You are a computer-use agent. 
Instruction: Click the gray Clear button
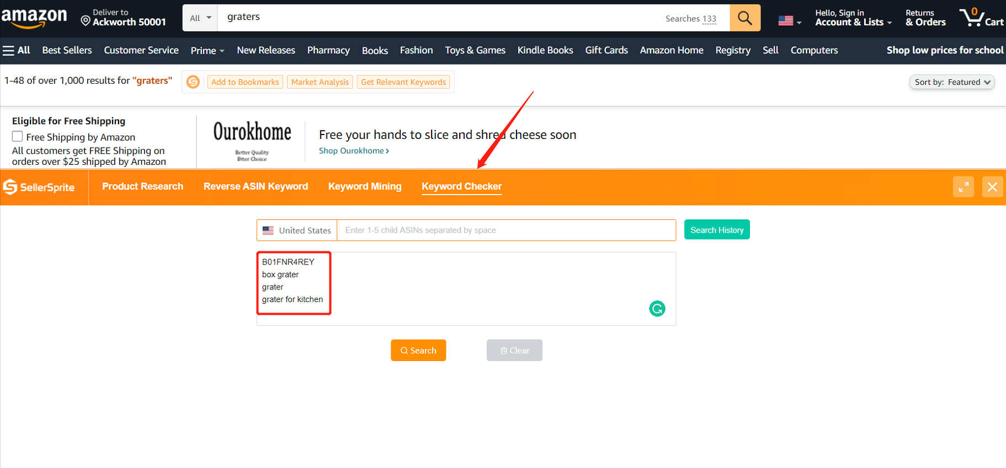514,351
